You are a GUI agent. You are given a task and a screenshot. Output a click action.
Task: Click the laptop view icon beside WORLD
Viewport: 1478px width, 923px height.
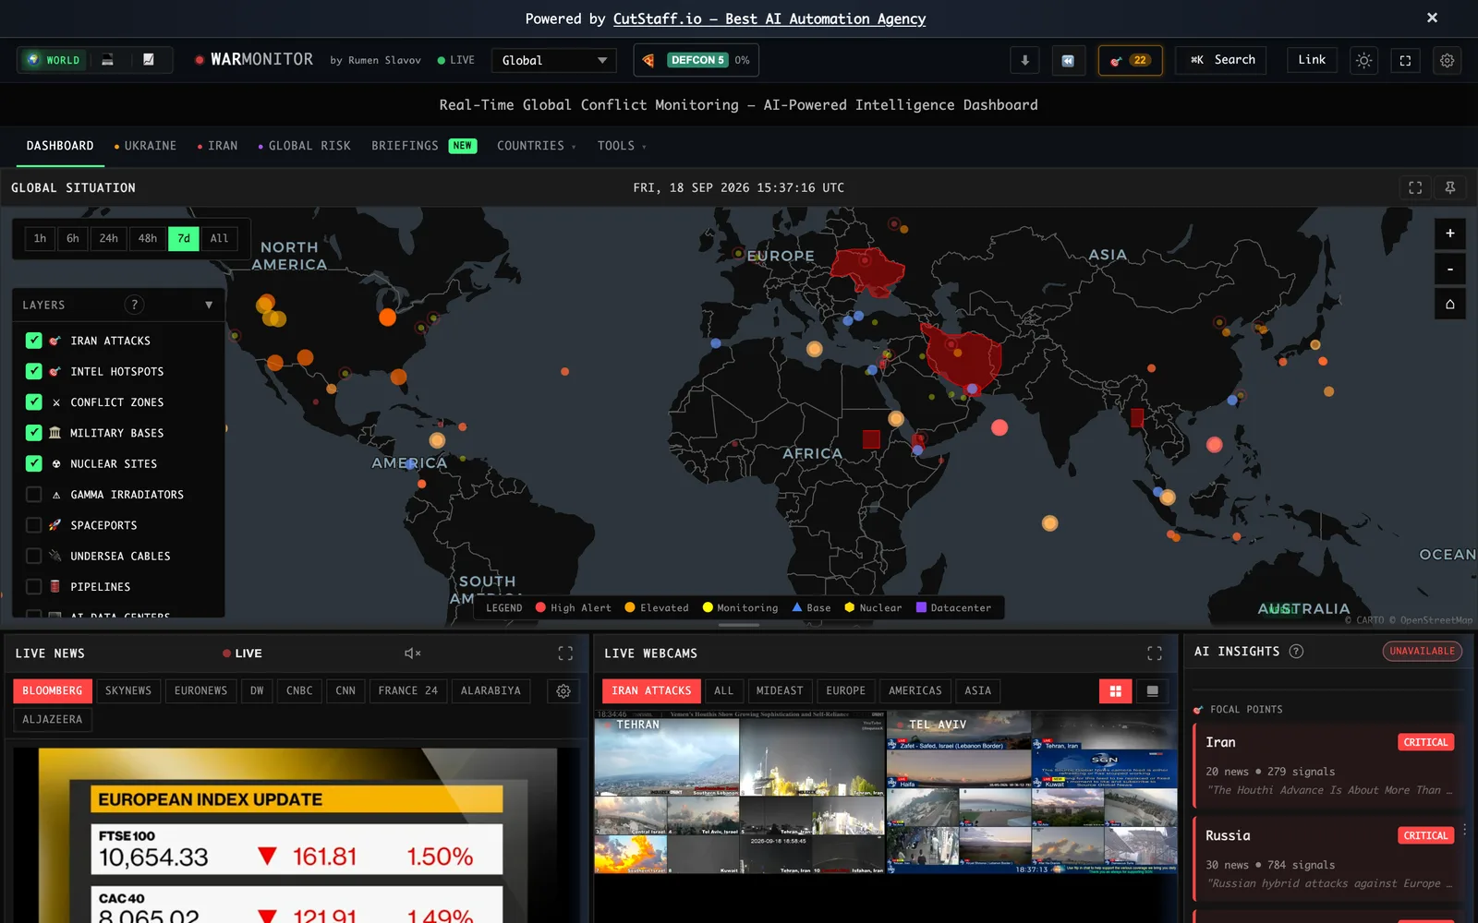click(x=107, y=60)
